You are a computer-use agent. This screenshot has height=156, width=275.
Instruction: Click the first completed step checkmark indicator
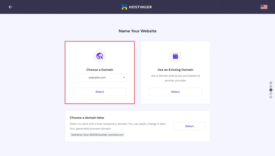[x=271, y=83]
